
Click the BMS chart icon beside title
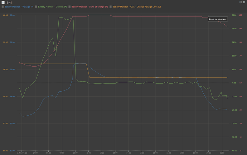[x=3, y=2]
